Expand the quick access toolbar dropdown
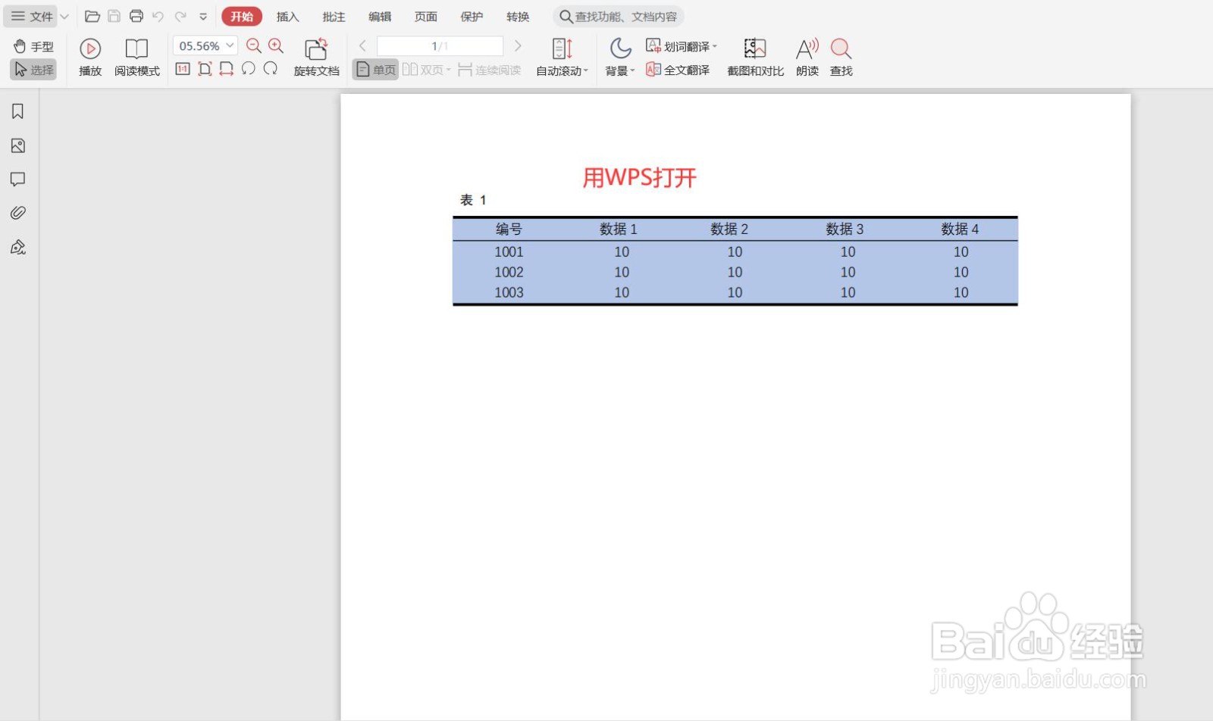1213x721 pixels. (x=203, y=17)
